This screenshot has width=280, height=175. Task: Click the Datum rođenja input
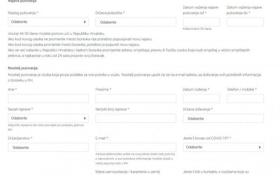click(201, 98)
